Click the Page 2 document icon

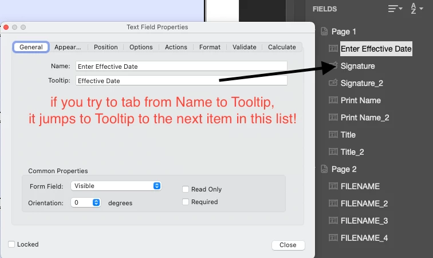click(324, 169)
